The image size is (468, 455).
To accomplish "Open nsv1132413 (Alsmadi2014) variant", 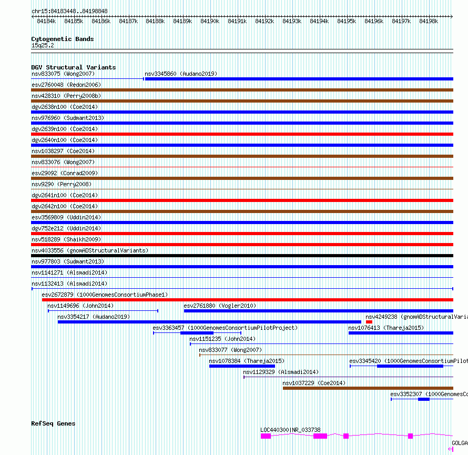I will point(69,284).
